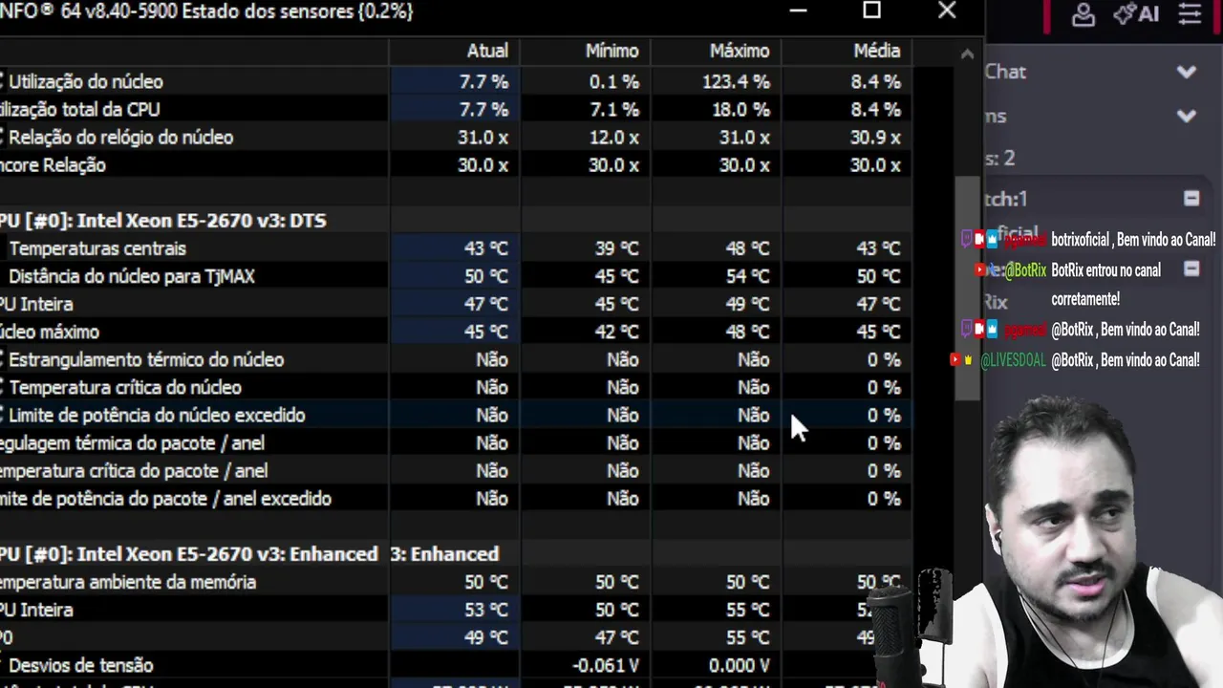Select the "Regulagem térmica do pacote / anel" row
Viewport: 1223px width, 688px height.
pyautogui.click(x=456, y=442)
